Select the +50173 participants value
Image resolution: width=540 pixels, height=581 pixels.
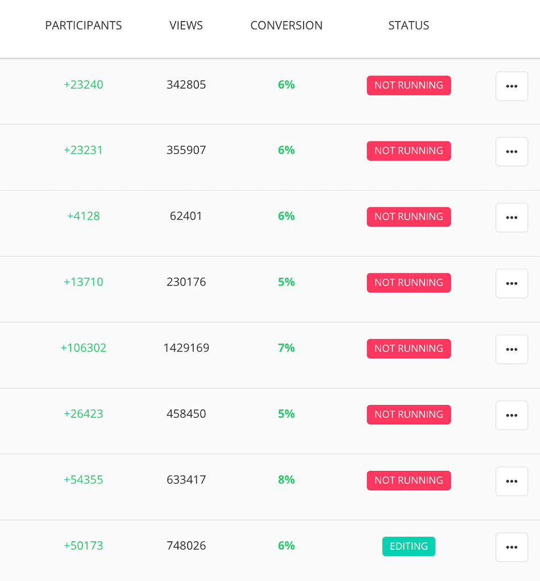[84, 546]
